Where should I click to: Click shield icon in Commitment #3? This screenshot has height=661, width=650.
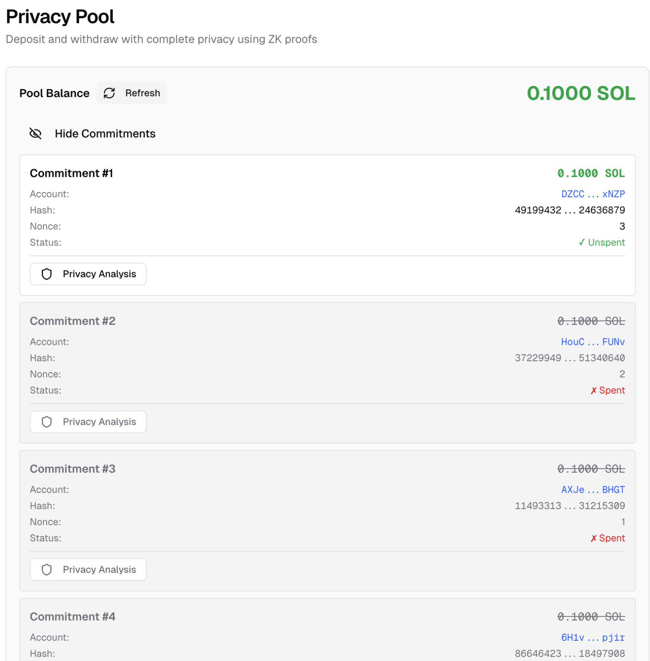tap(47, 569)
